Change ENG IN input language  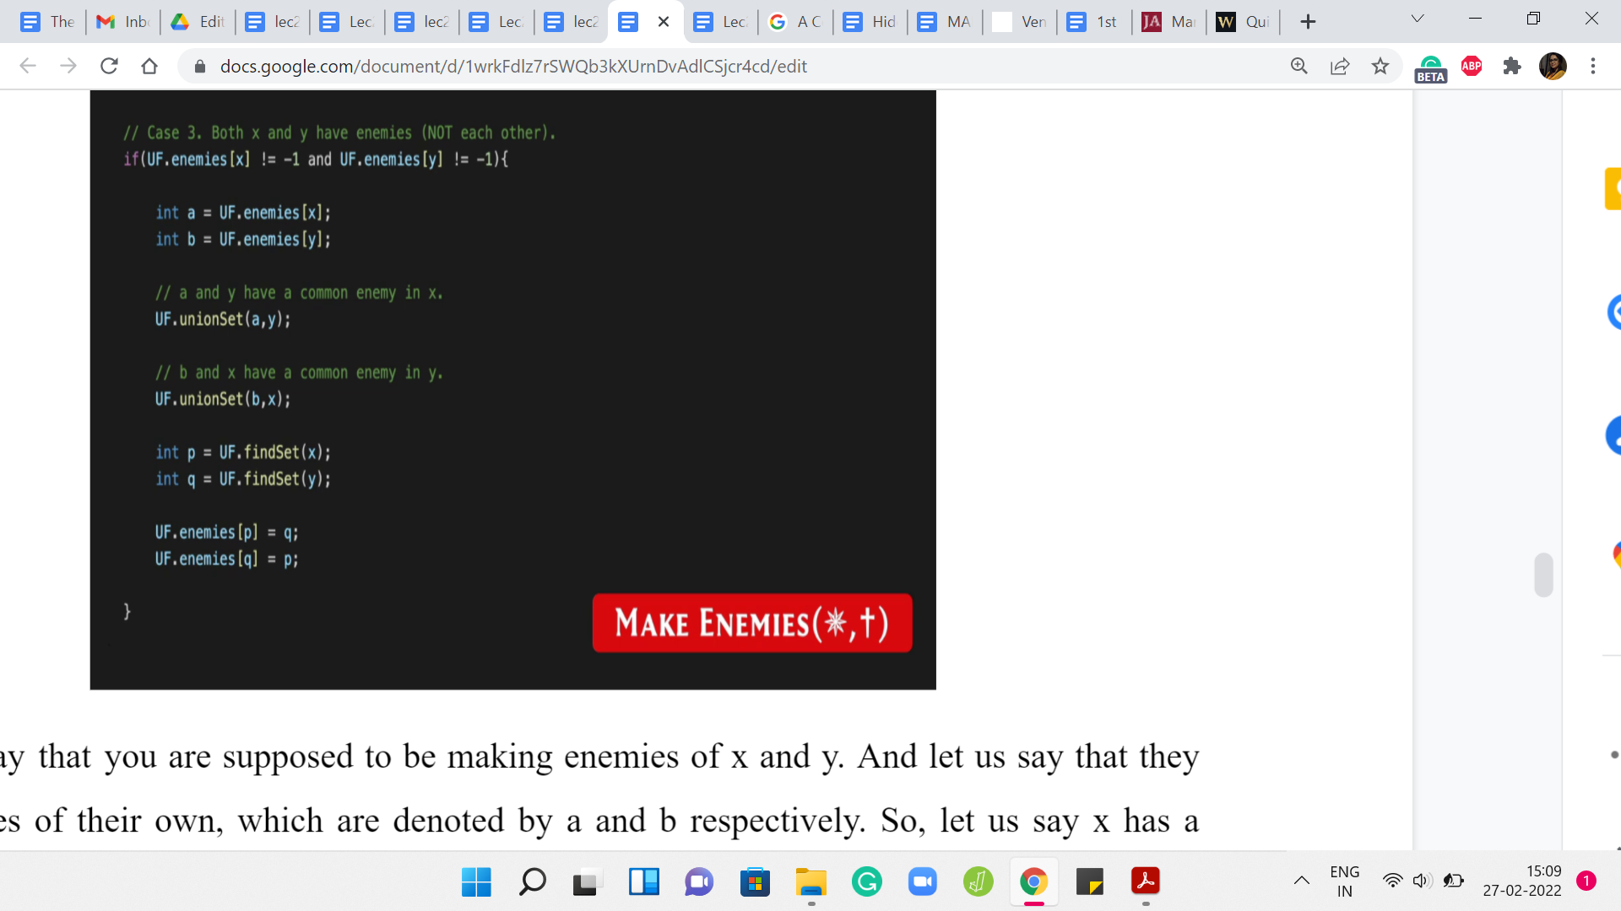pyautogui.click(x=1344, y=881)
